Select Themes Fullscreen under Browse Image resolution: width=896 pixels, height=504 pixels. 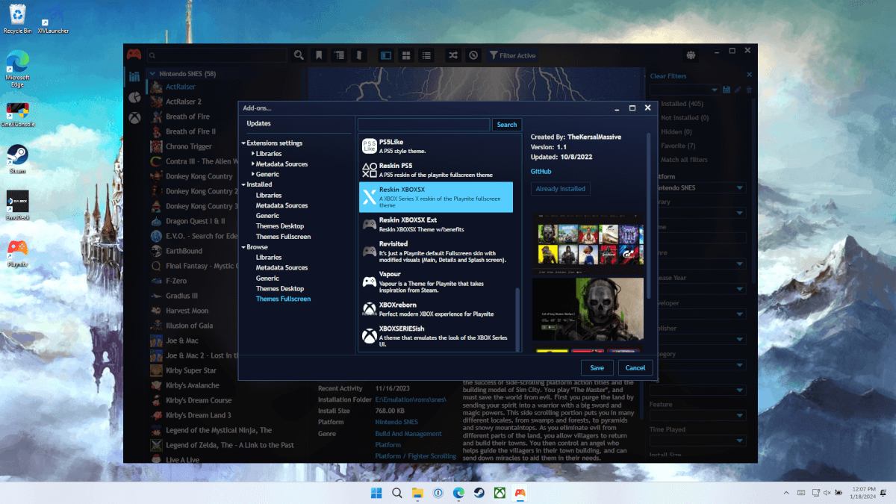pos(283,299)
